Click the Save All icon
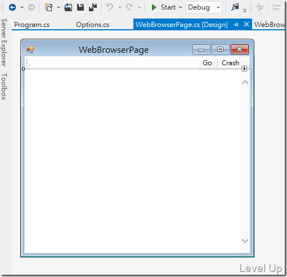 pyautogui.click(x=93, y=7)
